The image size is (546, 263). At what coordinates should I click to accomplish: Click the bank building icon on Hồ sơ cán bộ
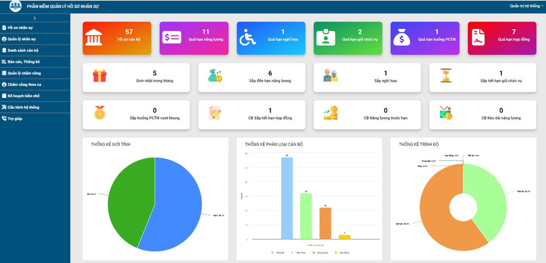pyautogui.click(x=94, y=38)
